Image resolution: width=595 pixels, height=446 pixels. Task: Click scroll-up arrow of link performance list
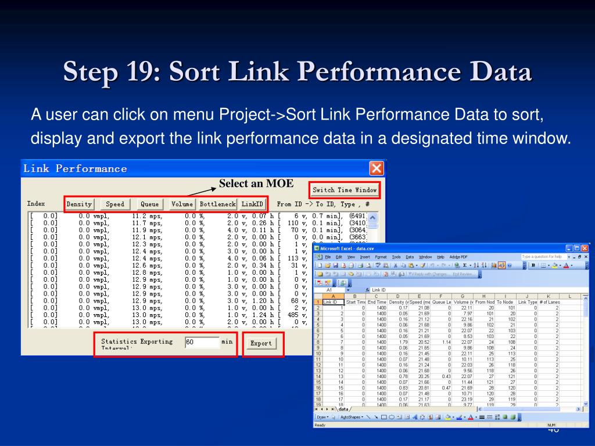click(x=372, y=218)
